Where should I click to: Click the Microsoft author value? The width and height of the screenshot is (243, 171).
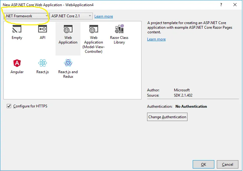[x=182, y=90]
